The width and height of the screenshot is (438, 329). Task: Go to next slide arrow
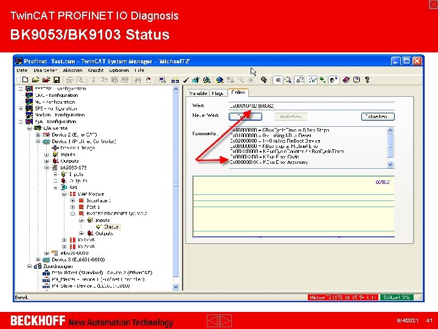click(226, 320)
